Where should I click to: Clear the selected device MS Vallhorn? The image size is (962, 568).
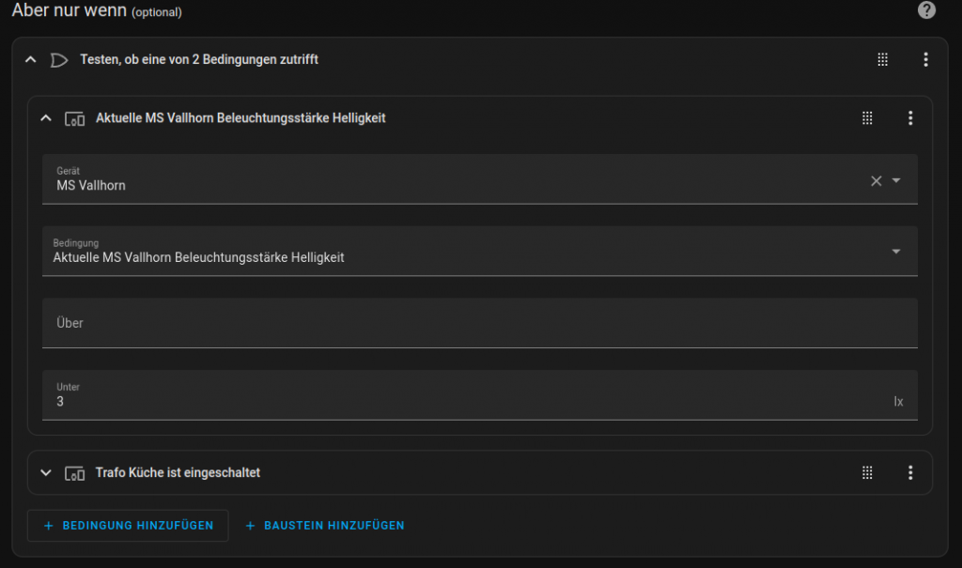(x=876, y=180)
